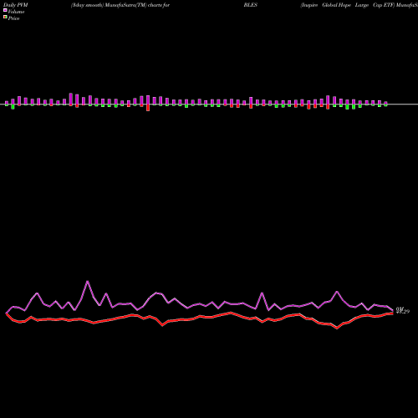Click the value label at the lines' right end
418x418 pixels.
[403, 310]
